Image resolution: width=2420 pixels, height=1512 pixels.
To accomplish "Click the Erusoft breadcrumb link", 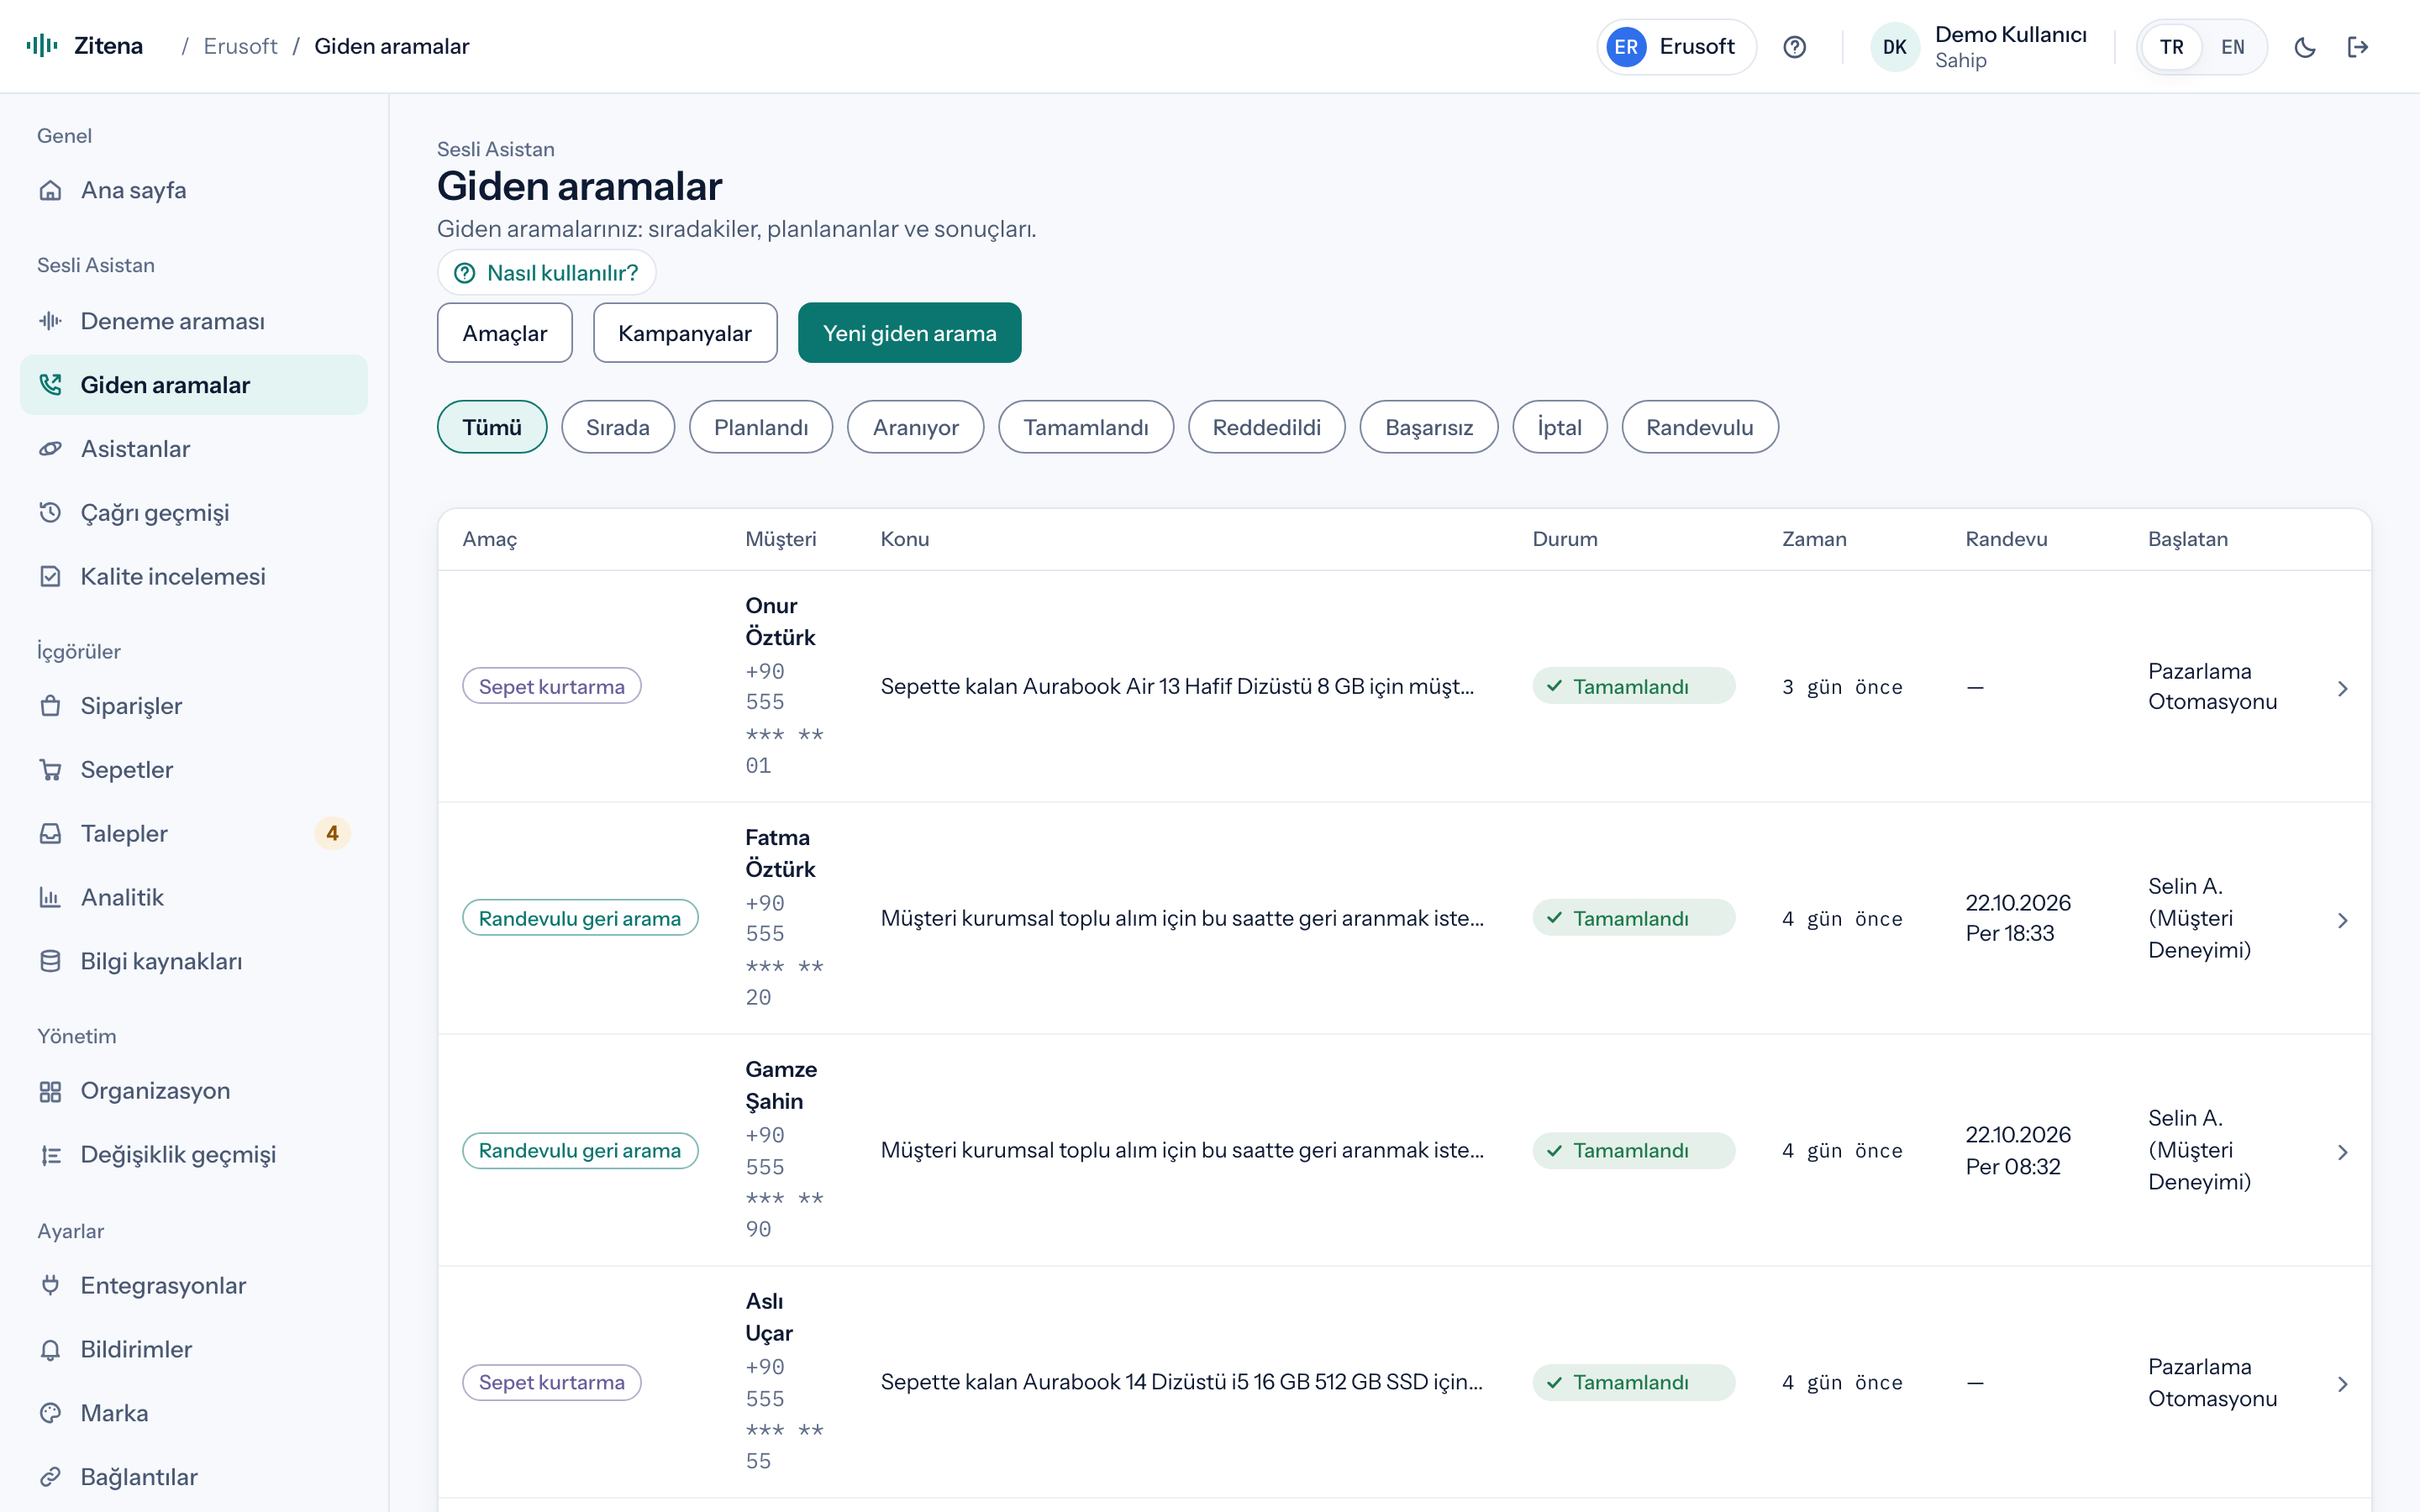I will pos(240,46).
